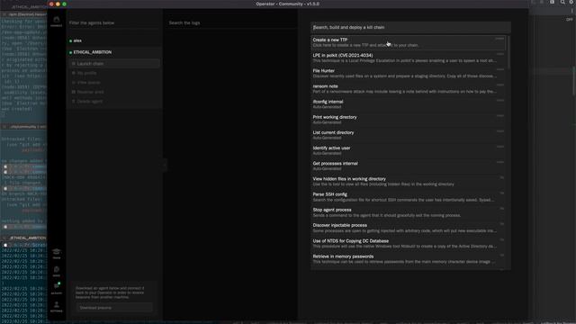Click the Download button below agent instructions

(x=114, y=308)
